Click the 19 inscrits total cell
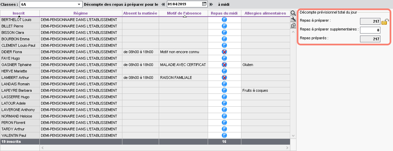This screenshot has width=393, height=151. [20, 142]
